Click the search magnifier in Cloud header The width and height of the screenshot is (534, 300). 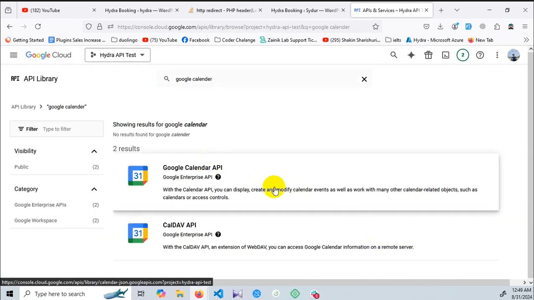[x=394, y=55]
